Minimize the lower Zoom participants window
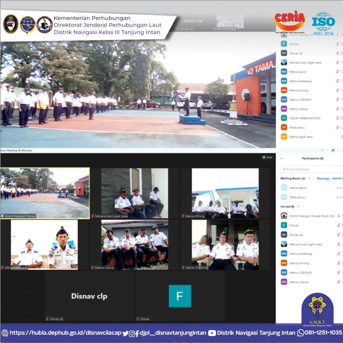Viewport: 343px width, 343px height. coord(322,151)
